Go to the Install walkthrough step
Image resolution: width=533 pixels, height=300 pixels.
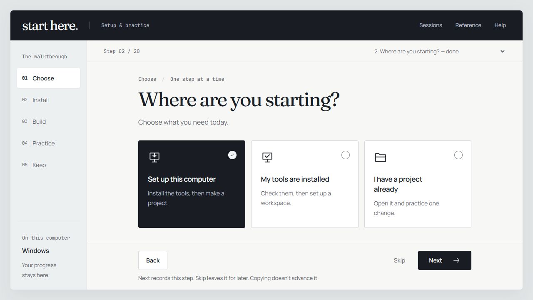tap(48, 100)
